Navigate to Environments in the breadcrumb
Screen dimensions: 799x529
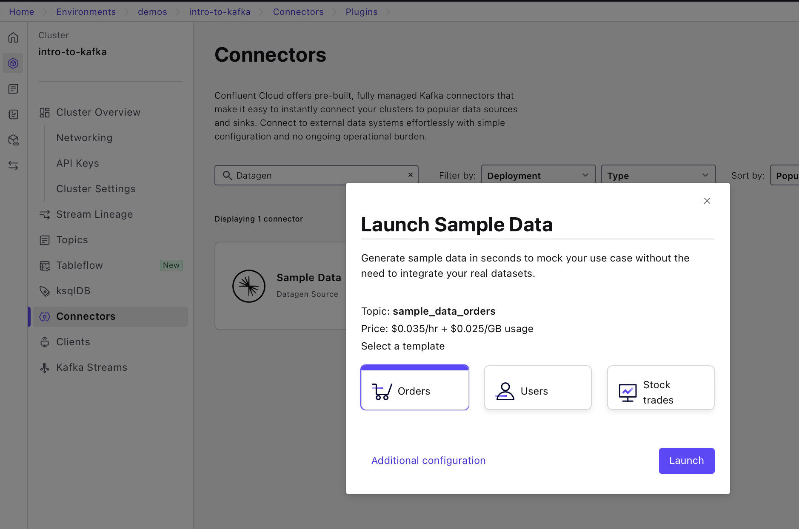tap(86, 12)
